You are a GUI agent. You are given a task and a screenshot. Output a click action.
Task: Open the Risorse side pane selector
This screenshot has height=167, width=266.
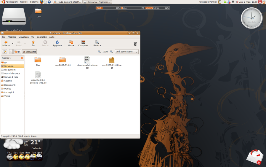7,58
